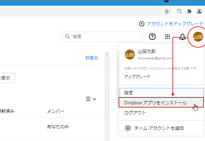The height and width of the screenshot is (141, 205).
Task: Select the taroupaper@gmail.com email text
Action: click(x=155, y=58)
